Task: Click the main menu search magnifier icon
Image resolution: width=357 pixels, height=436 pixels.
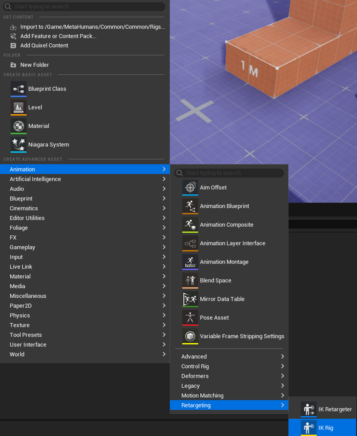Action: tap(8, 7)
